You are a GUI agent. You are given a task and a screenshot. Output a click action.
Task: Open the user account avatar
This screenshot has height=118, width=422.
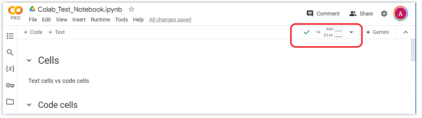401,13
